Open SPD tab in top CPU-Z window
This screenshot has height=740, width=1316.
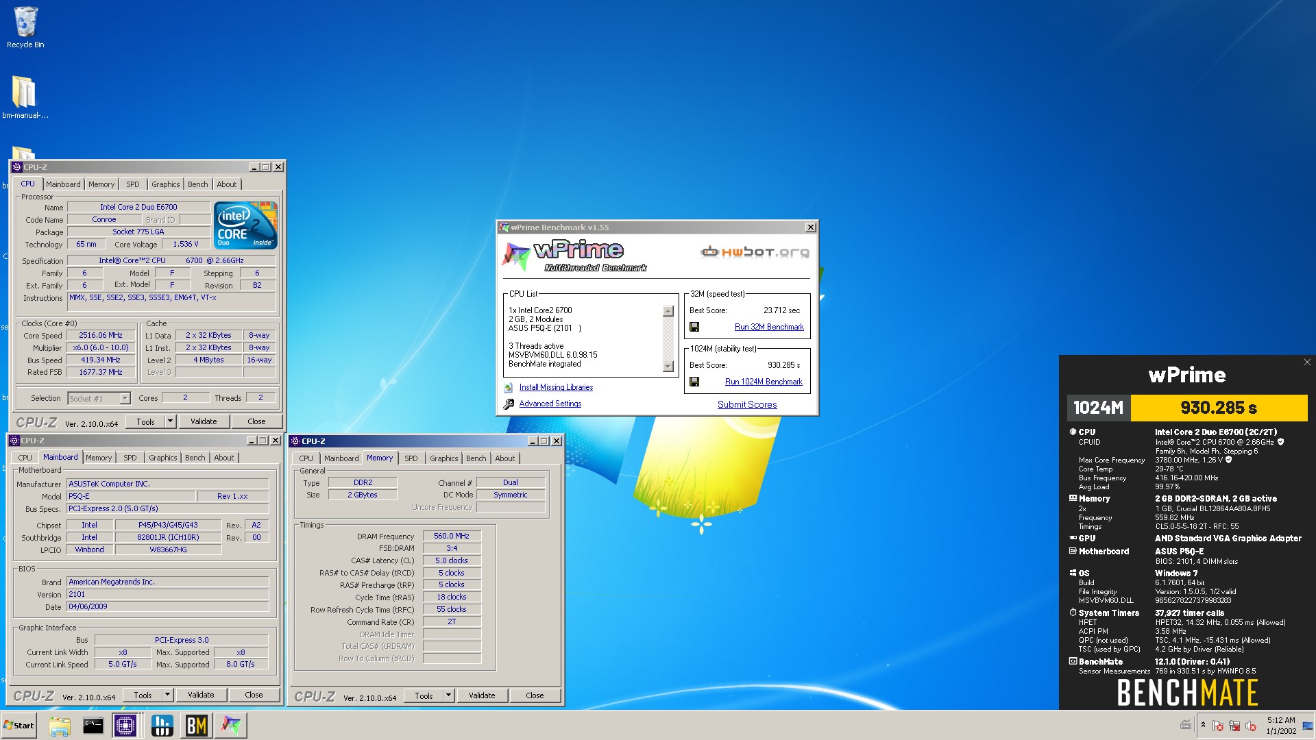pyautogui.click(x=133, y=185)
